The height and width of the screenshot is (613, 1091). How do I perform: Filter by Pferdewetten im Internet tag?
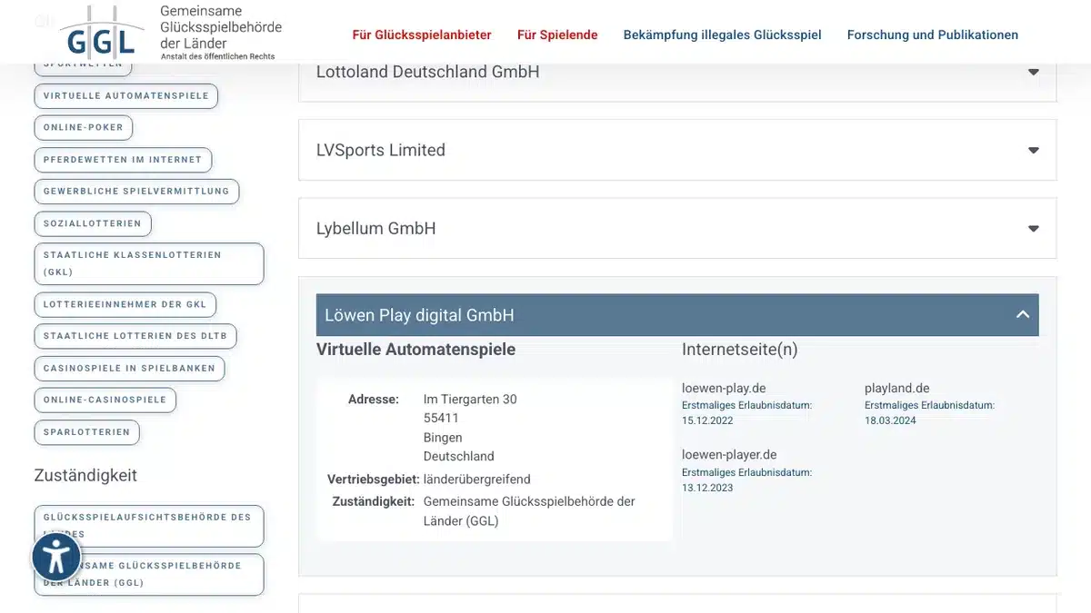pos(123,159)
